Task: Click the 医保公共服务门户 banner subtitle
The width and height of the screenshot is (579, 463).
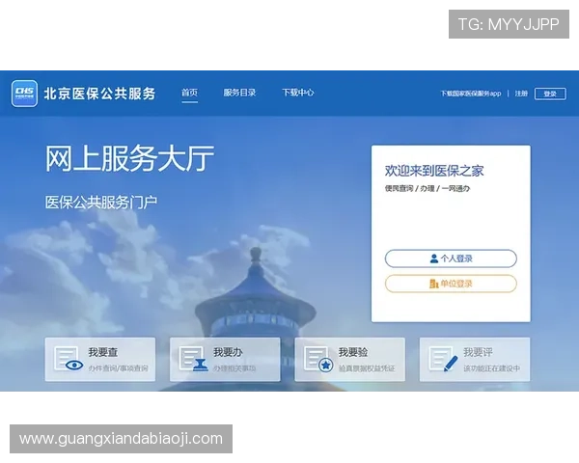Action: (101, 203)
